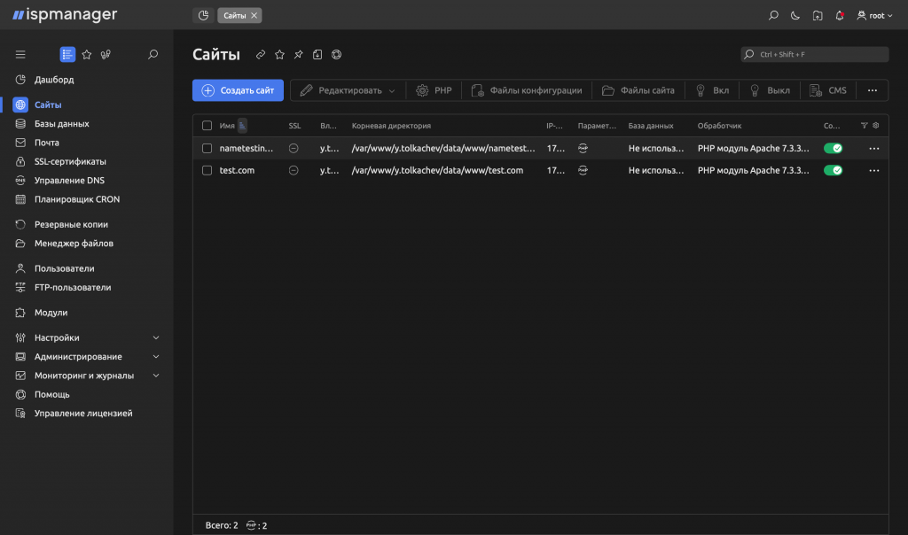Open dashboard tab icon in top bar

pyautogui.click(x=203, y=16)
